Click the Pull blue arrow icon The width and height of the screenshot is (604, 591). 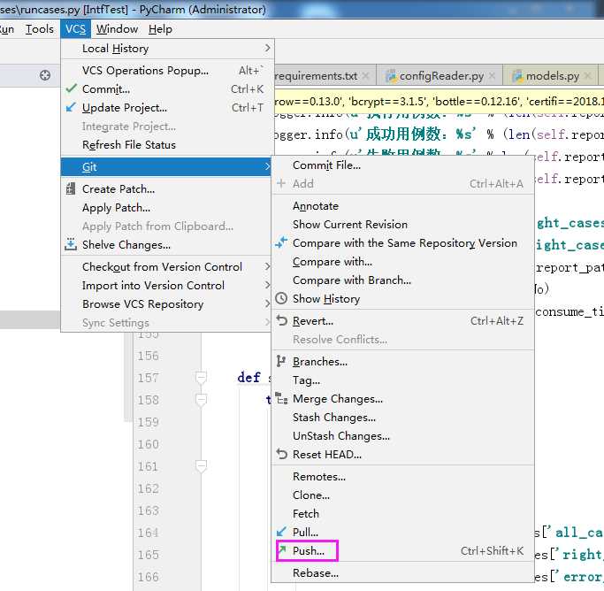pyautogui.click(x=281, y=532)
